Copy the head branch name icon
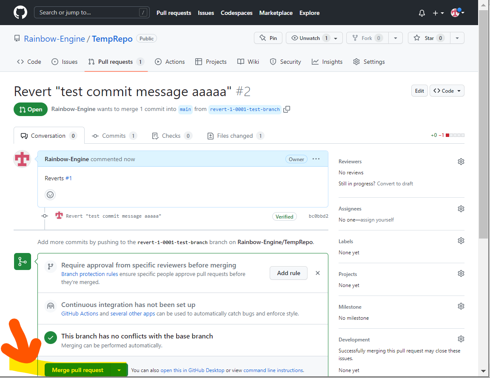The height and width of the screenshot is (378, 490). pyautogui.click(x=287, y=109)
